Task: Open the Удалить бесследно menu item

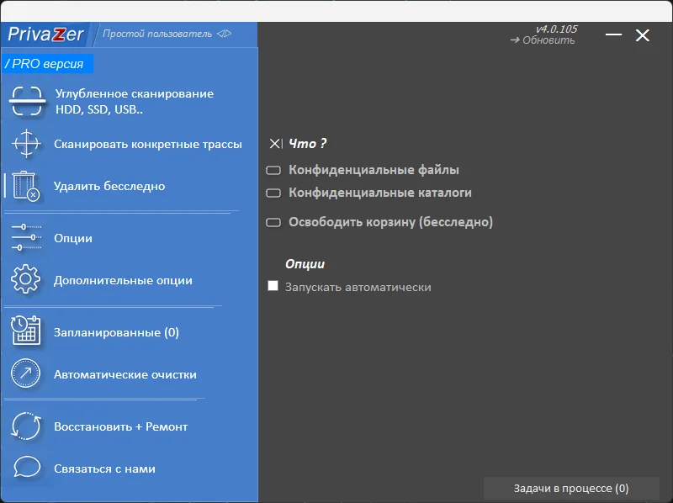Action: point(109,186)
